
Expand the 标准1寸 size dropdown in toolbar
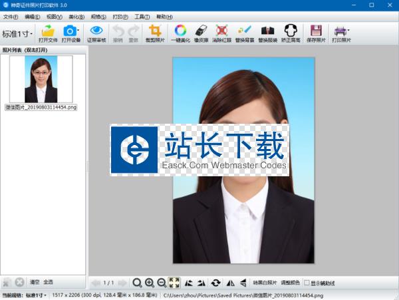pyautogui.click(x=18, y=34)
